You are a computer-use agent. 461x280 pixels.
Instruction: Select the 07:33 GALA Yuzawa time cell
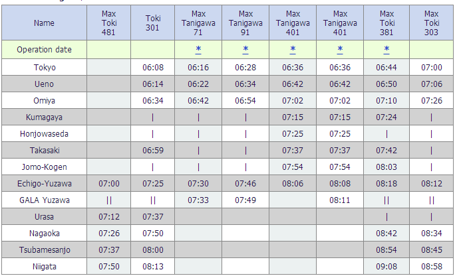198,200
